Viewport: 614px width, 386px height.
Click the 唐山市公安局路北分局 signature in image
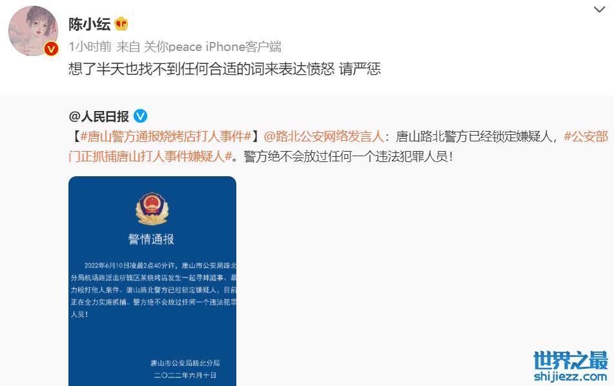[185, 363]
